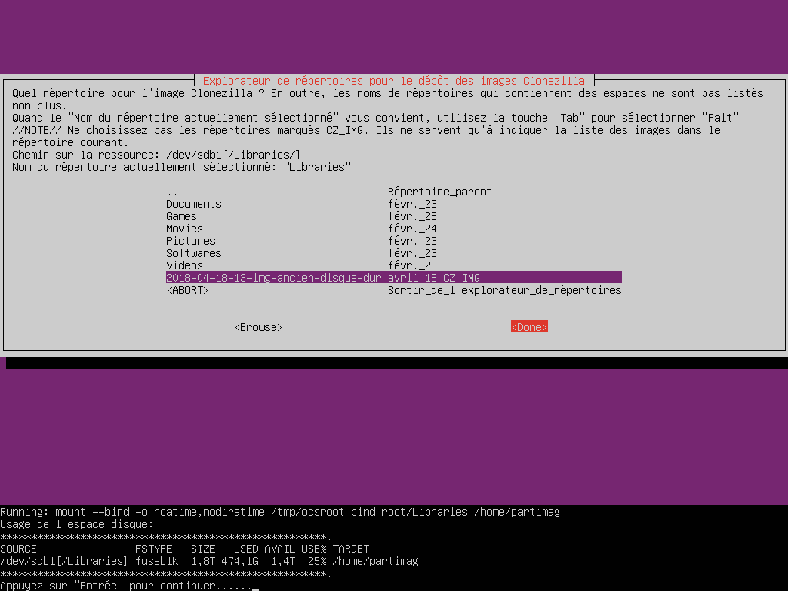Click the 'Chemin sur la ressource' path line

(155, 155)
